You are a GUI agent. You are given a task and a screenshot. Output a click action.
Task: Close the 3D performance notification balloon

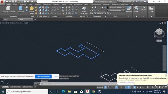click(166, 75)
